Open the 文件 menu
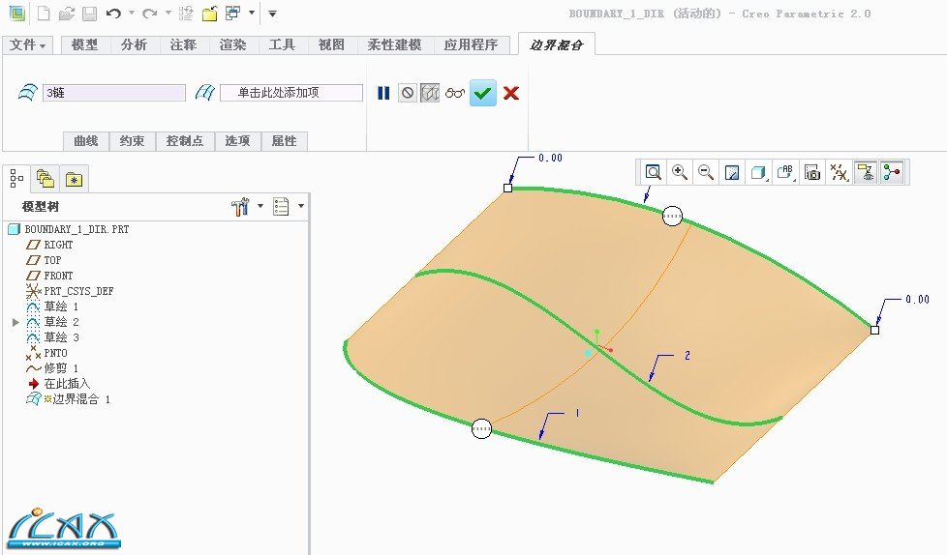Viewport: 947px width, 555px height. (28, 45)
